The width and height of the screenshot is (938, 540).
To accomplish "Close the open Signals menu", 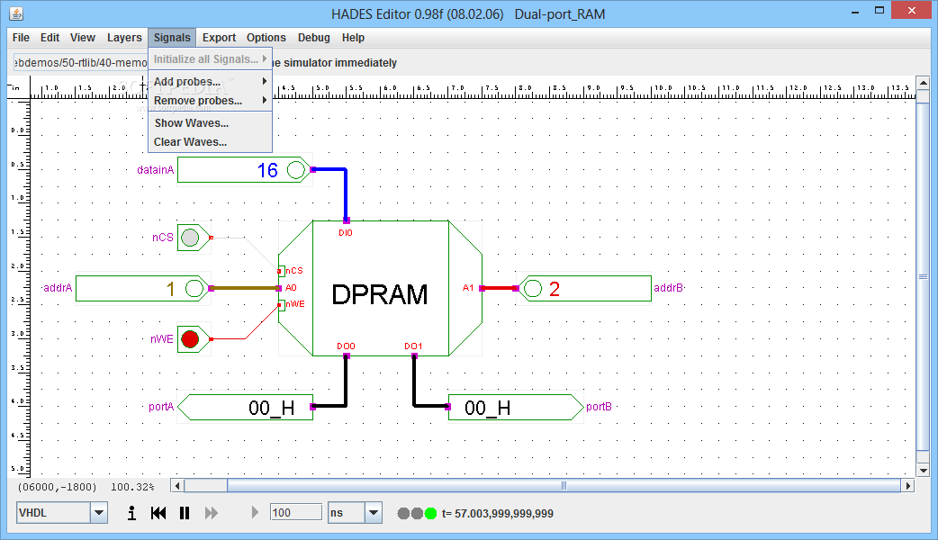I will pos(172,38).
